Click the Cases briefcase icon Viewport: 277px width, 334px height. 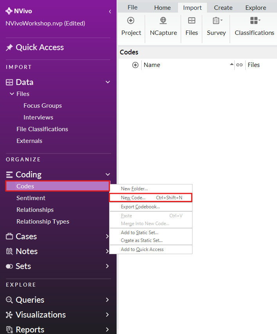pyautogui.click(x=9, y=237)
